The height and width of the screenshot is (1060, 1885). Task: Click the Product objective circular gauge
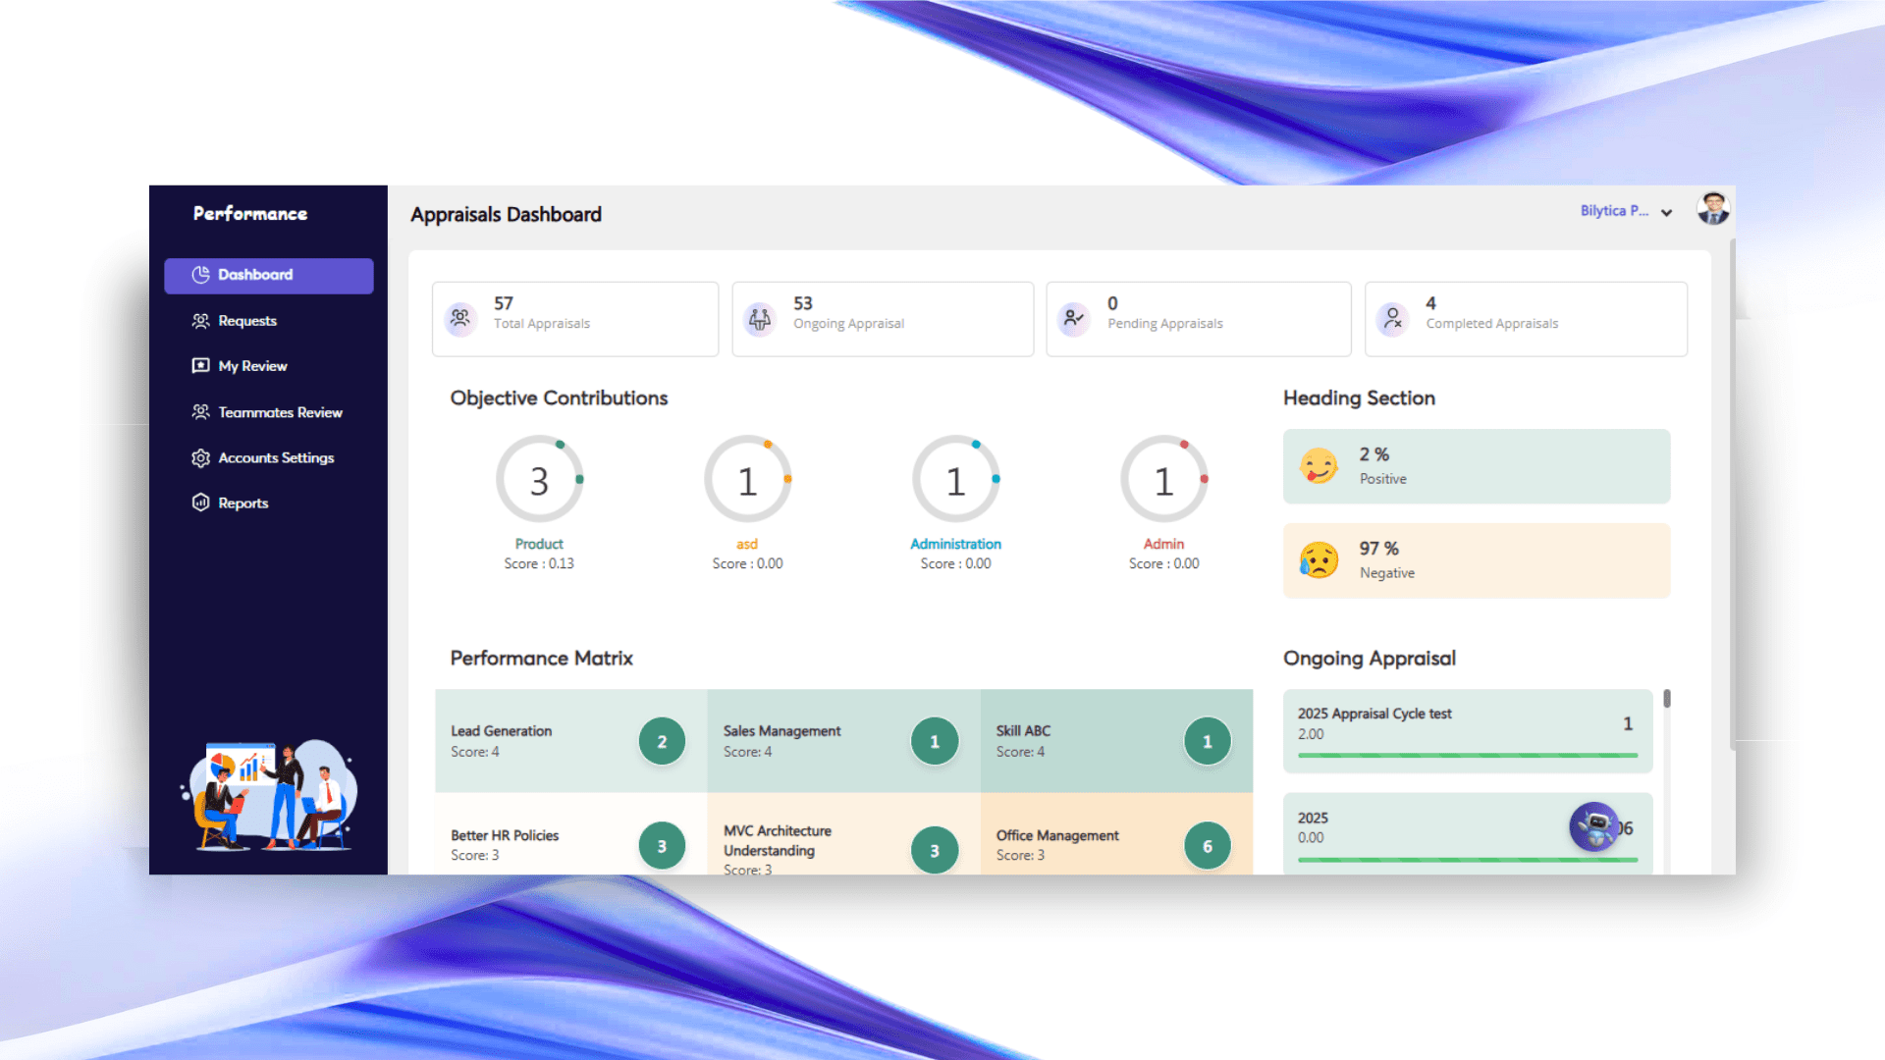(x=539, y=479)
